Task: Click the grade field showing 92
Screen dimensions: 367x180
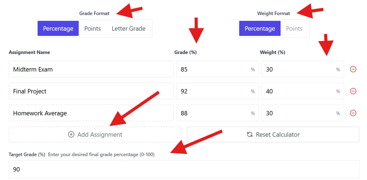Action: click(x=218, y=91)
